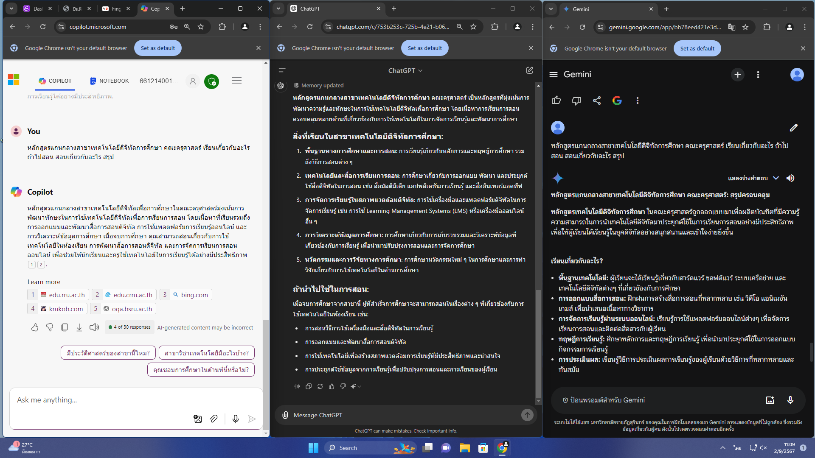Toggle Gemini's read aloud speaker
Screen dimensions: 815x458
tap(790, 178)
